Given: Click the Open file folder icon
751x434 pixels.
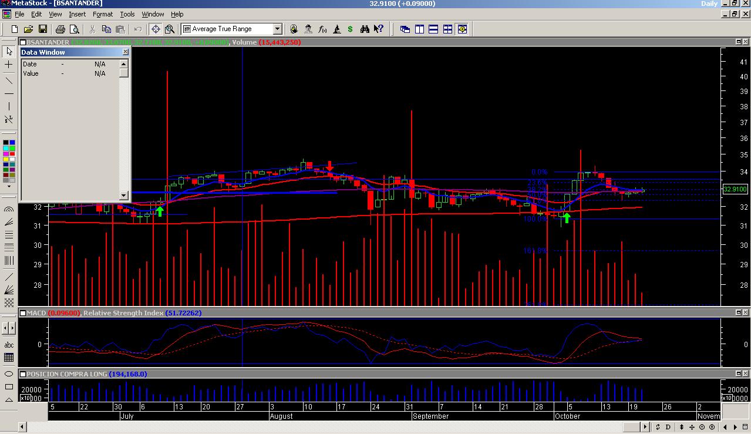Looking at the screenshot, I should coord(28,29).
